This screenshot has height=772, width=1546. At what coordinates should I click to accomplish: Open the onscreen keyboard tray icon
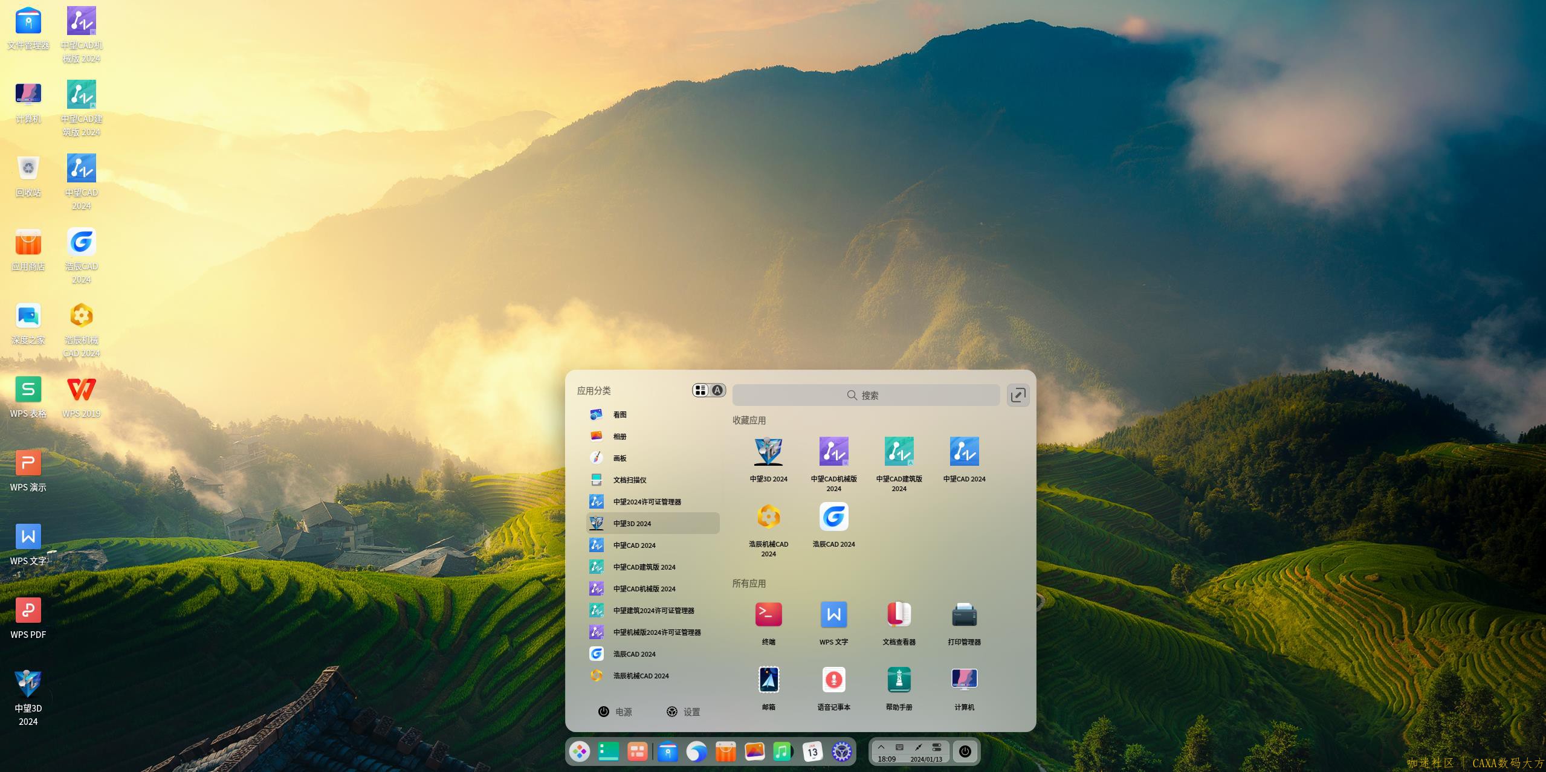click(x=899, y=747)
